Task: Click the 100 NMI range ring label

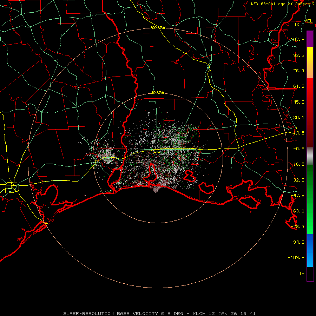Action: pyautogui.click(x=158, y=28)
